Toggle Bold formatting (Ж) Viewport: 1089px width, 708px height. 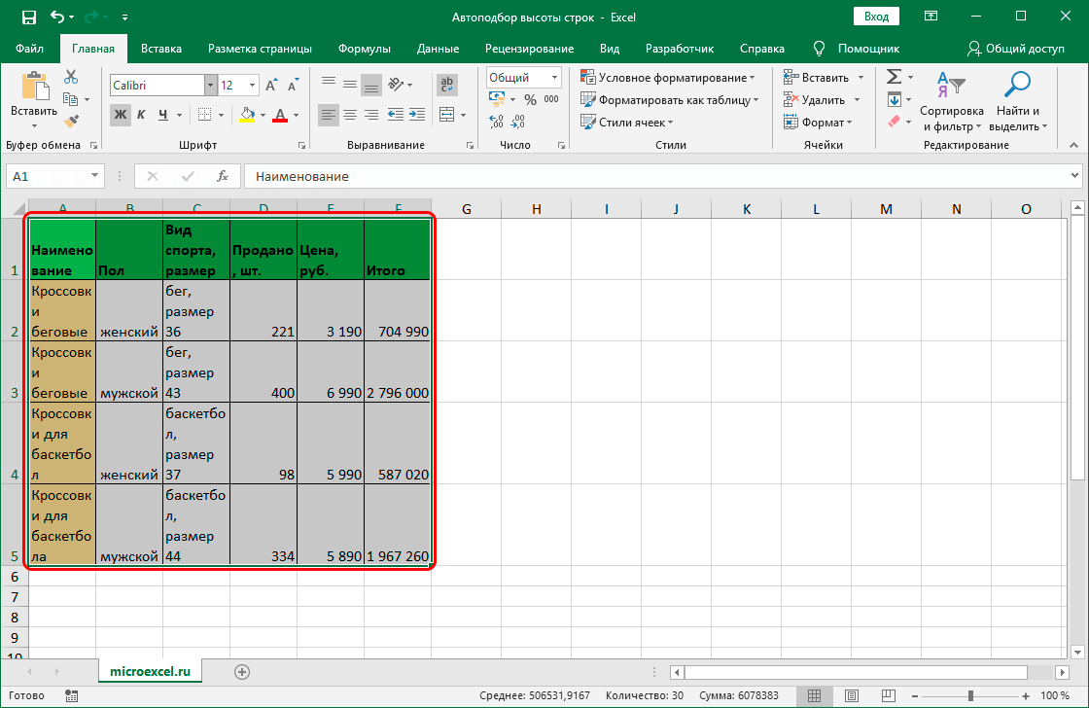121,115
